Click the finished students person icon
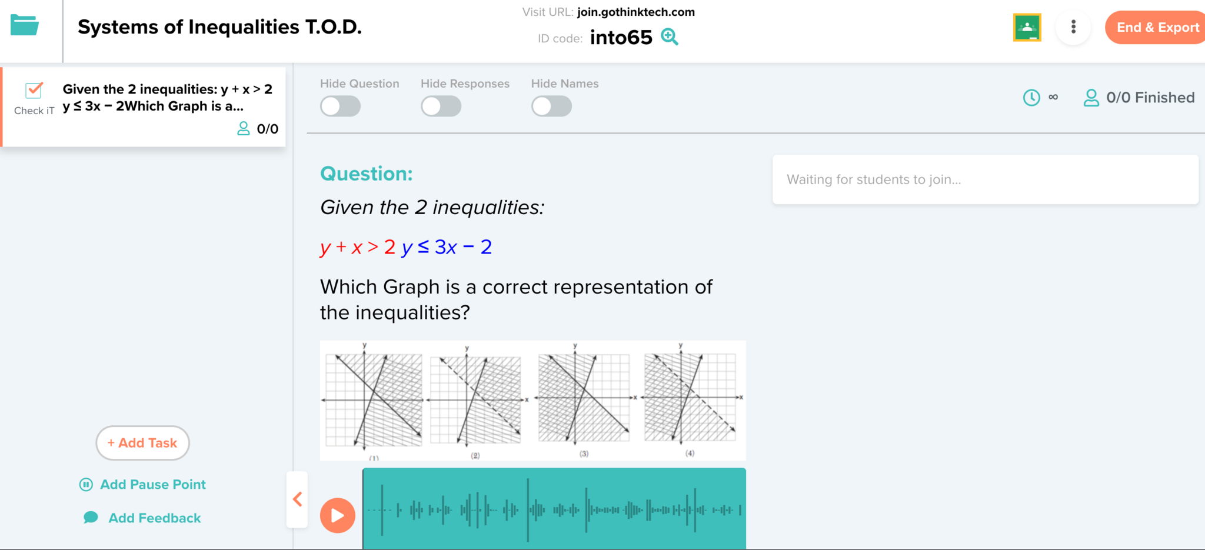This screenshot has height=550, width=1205. click(1091, 98)
